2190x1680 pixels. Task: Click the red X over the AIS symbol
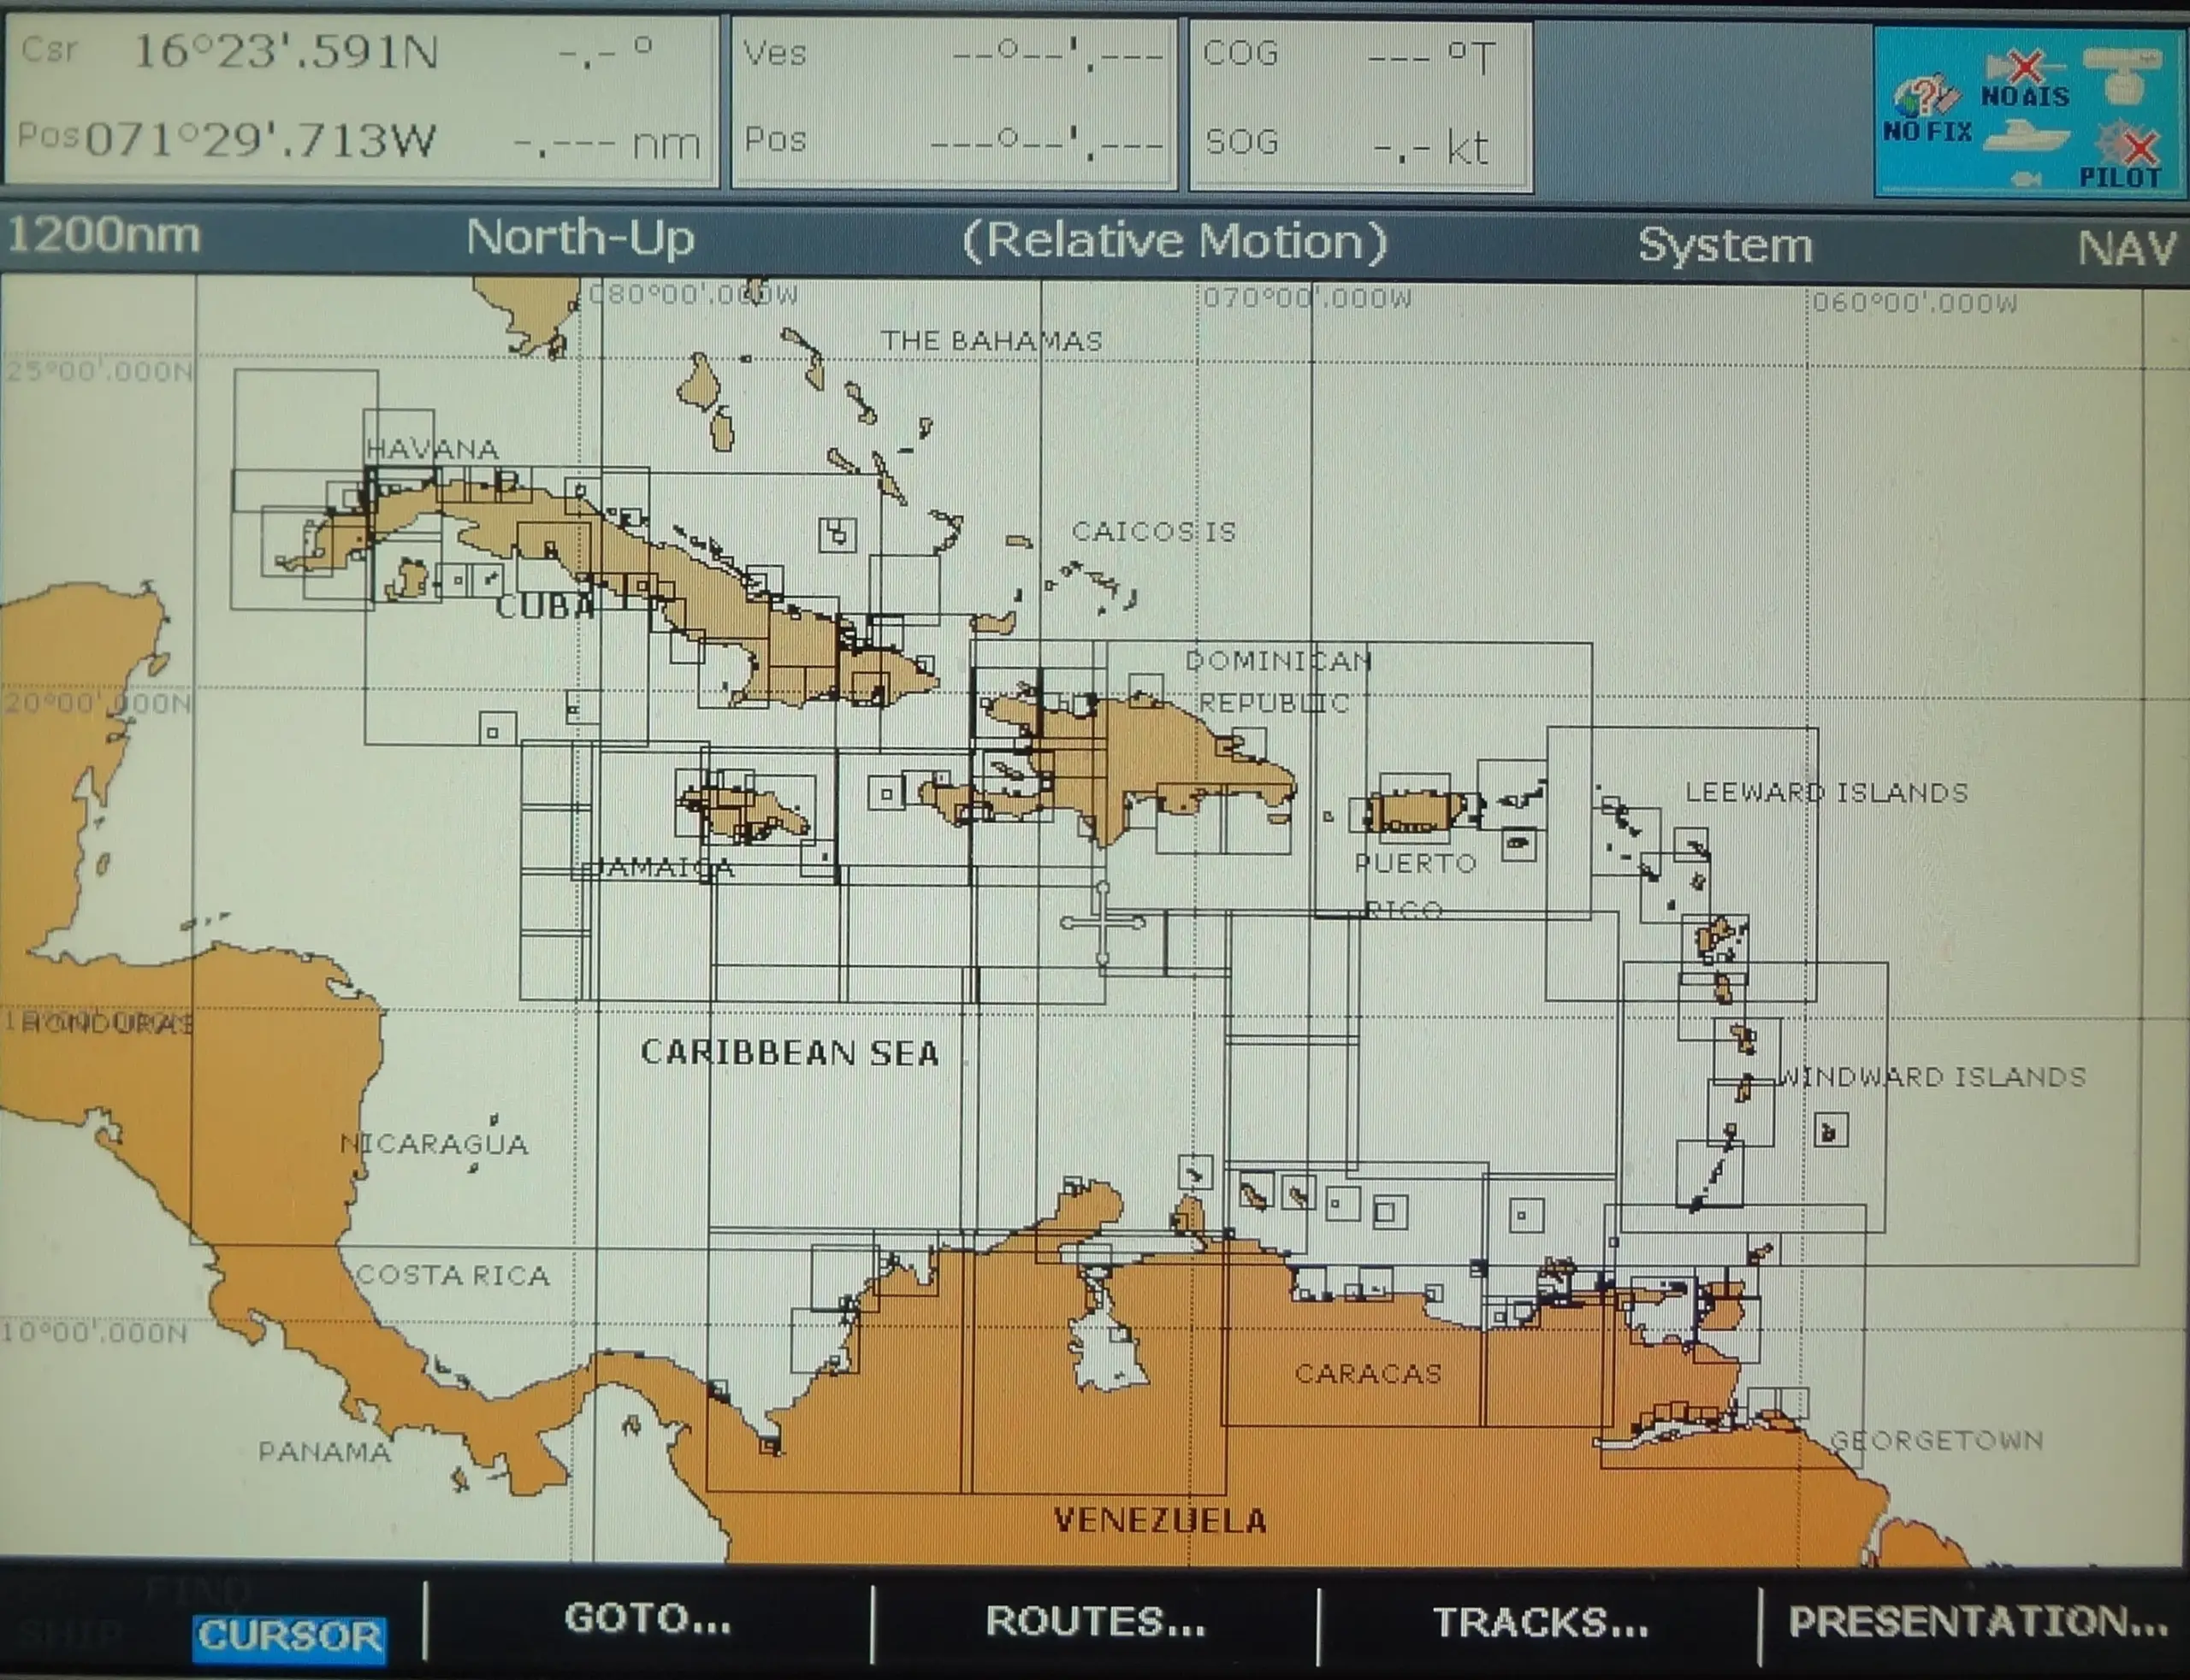pos(2025,66)
